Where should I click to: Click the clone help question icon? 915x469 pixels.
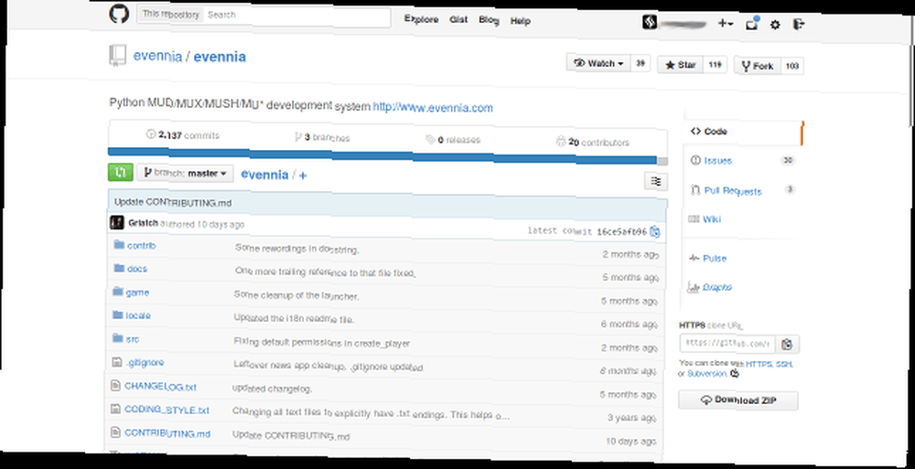point(735,373)
